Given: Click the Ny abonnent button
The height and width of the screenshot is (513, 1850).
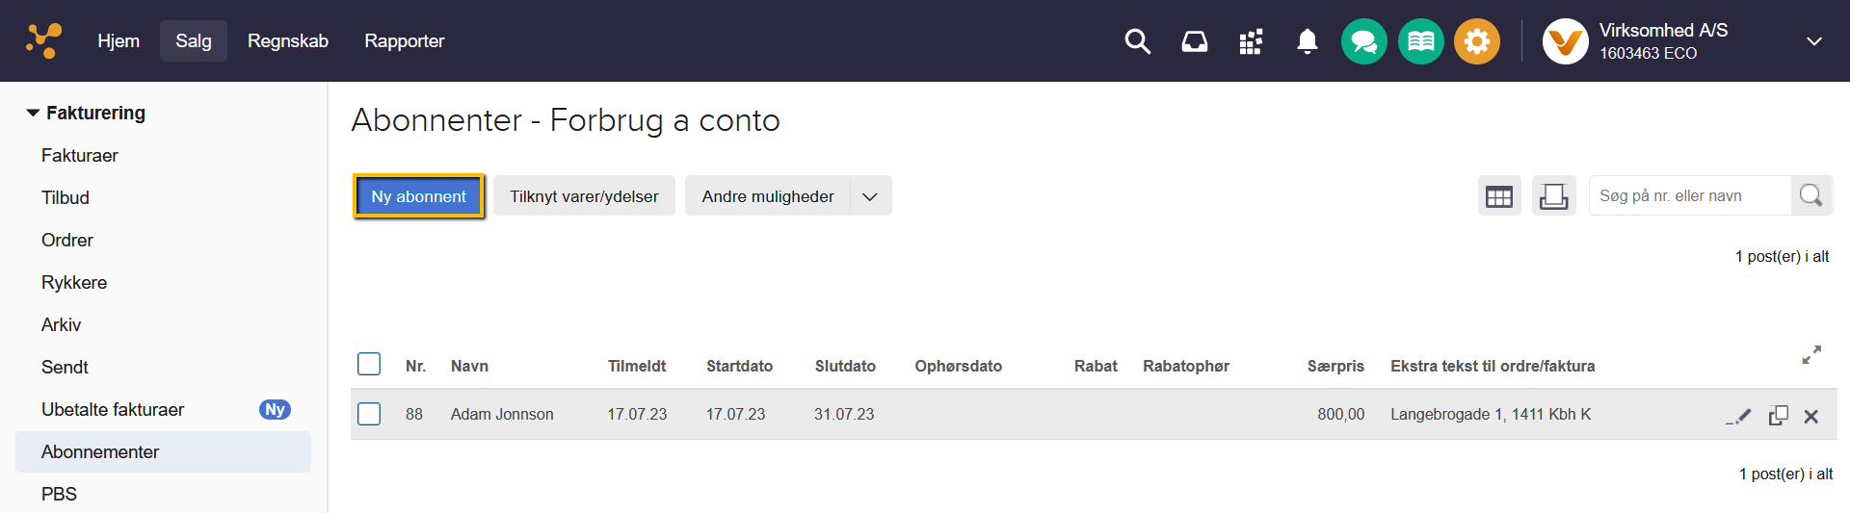Looking at the screenshot, I should tap(418, 196).
